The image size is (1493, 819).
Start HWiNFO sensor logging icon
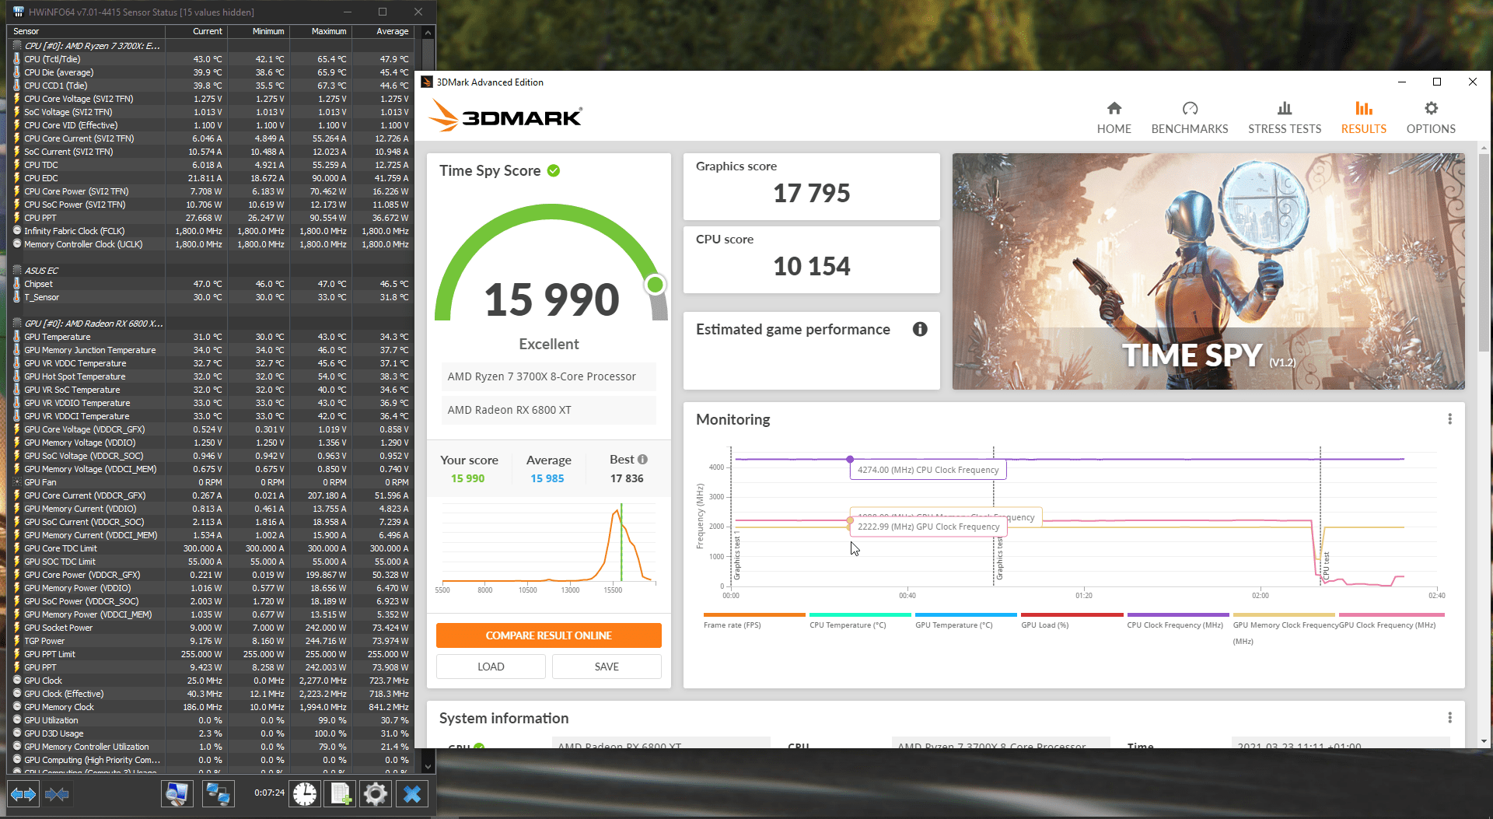341,794
